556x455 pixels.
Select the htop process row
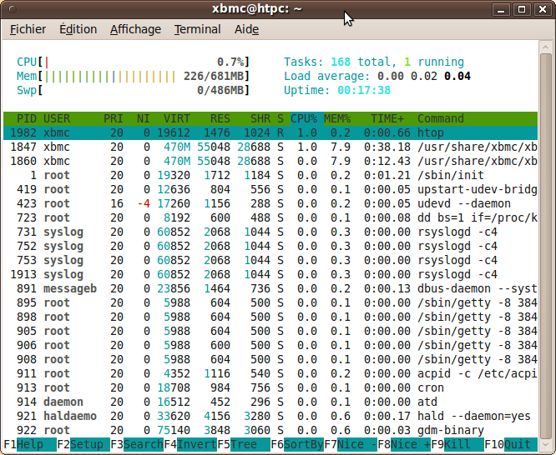[270, 132]
